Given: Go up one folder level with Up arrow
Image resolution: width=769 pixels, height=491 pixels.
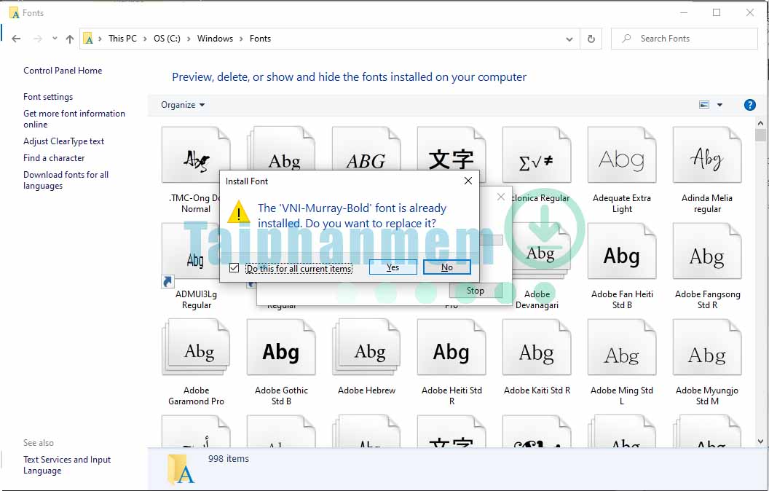Looking at the screenshot, I should pyautogui.click(x=70, y=39).
